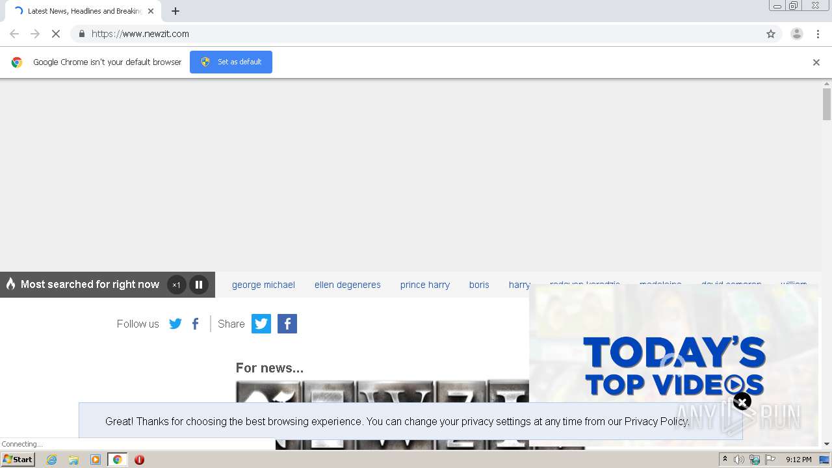Pause the most-searched ticker
The height and width of the screenshot is (468, 832).
tap(199, 285)
